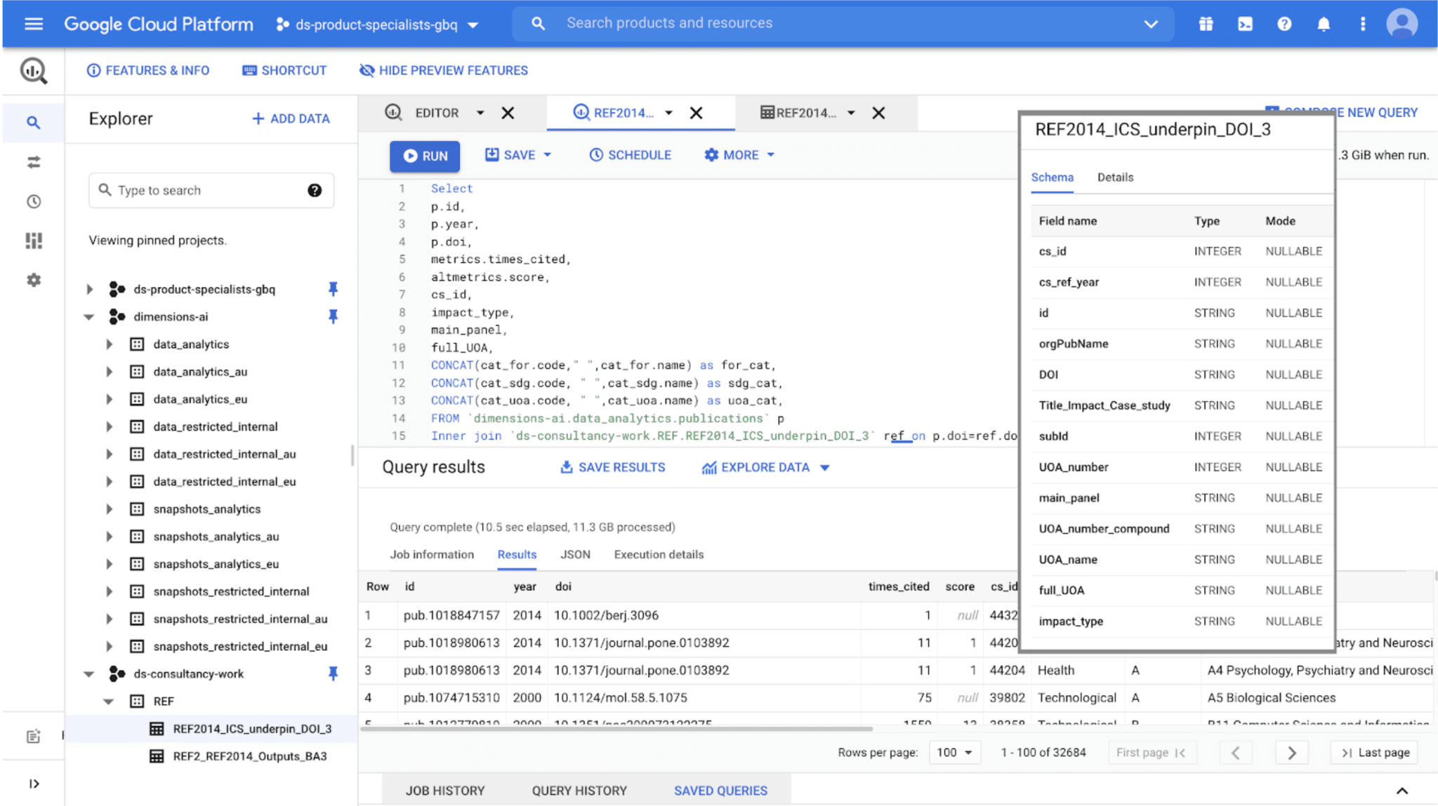The height and width of the screenshot is (806, 1438).
Task: Unpin the dimensions-ai project
Action: click(x=333, y=316)
